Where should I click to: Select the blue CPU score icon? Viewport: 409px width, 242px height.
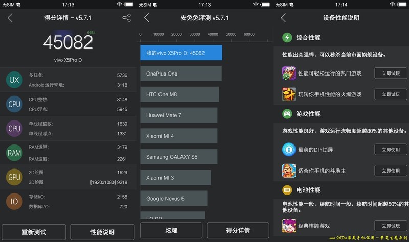[14, 104]
